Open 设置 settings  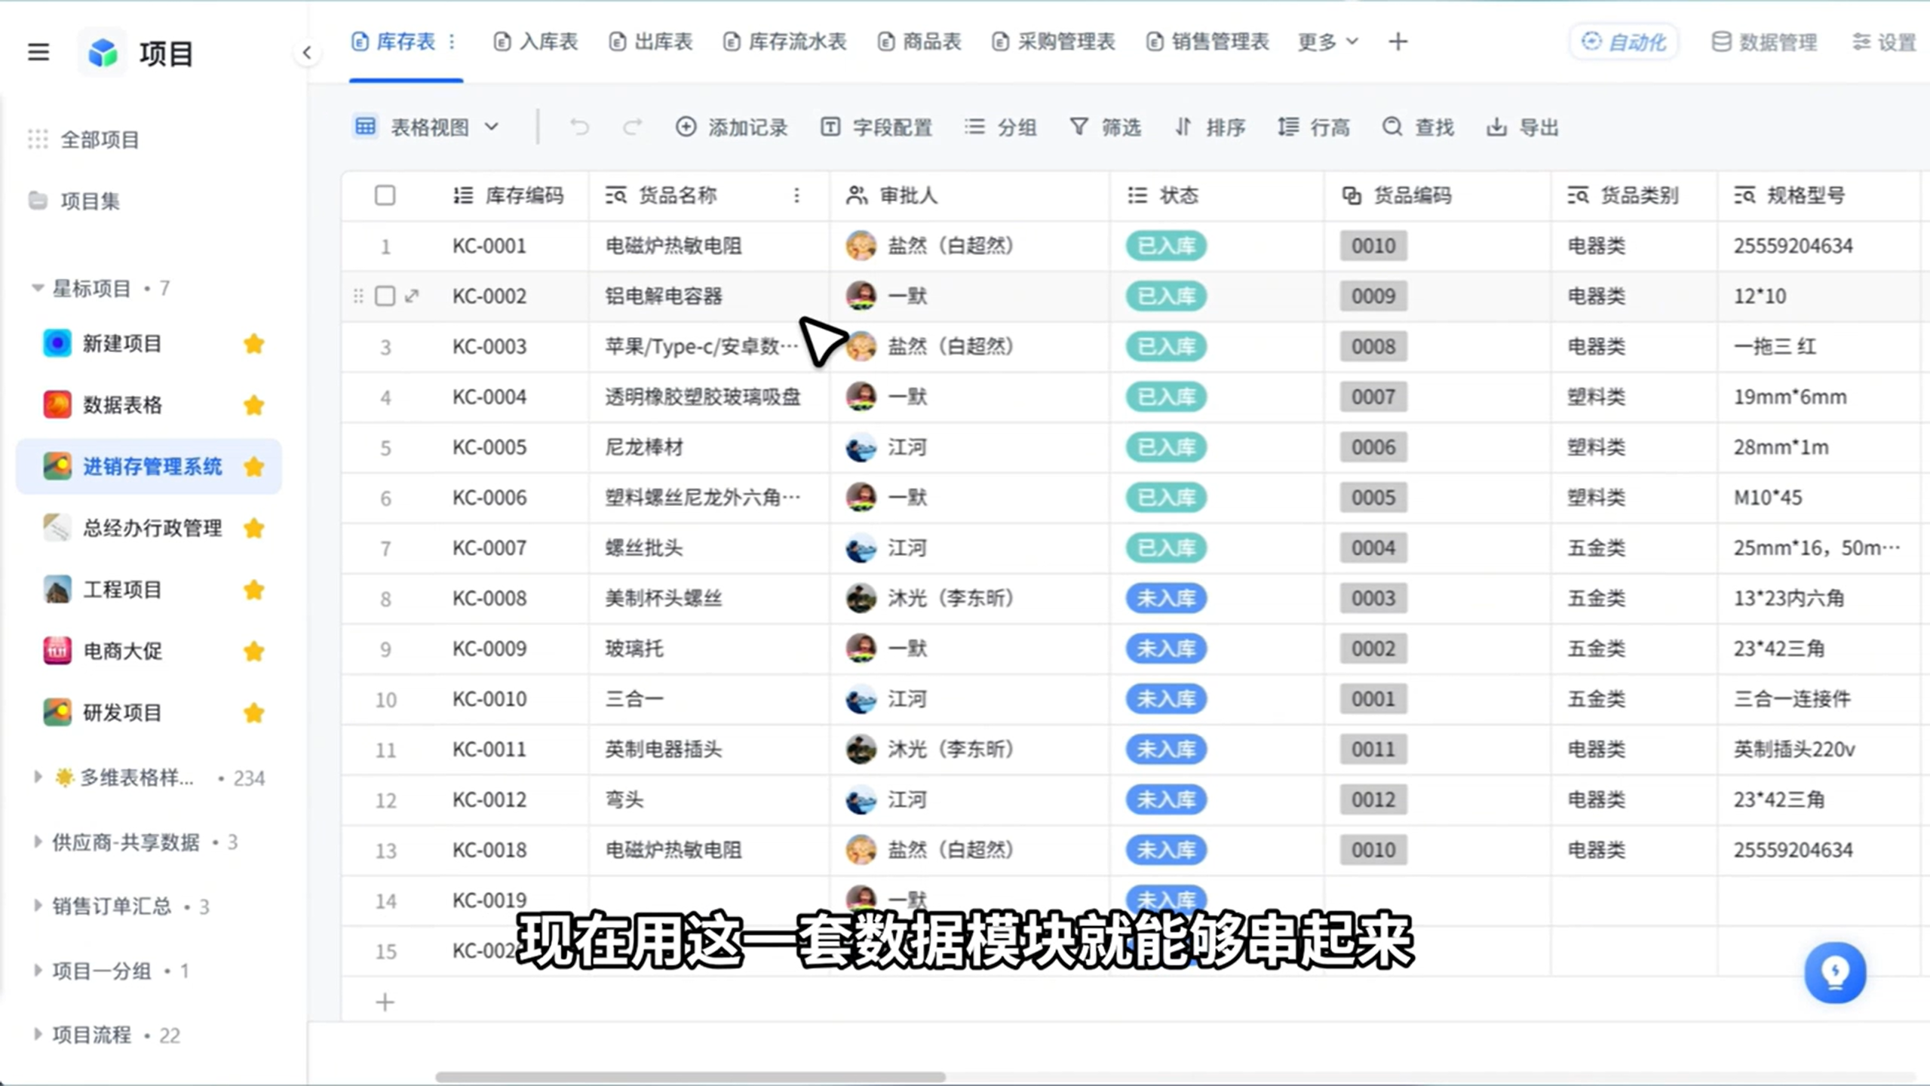point(1884,41)
